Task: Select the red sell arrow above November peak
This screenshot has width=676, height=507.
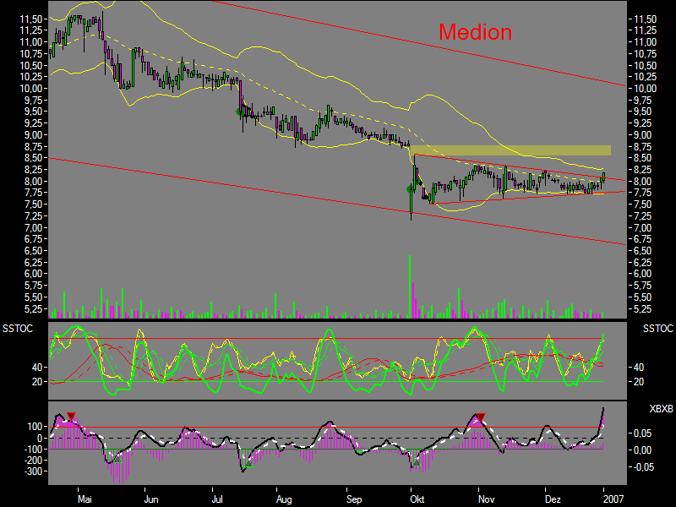Action: click(482, 417)
